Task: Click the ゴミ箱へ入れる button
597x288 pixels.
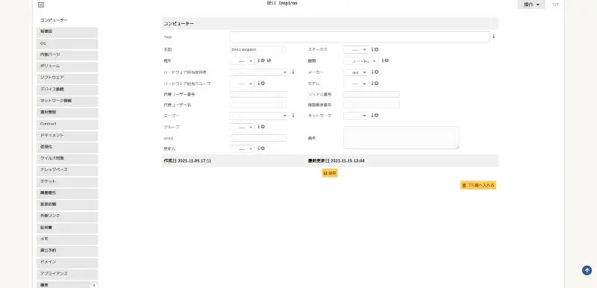Action: tap(478, 185)
